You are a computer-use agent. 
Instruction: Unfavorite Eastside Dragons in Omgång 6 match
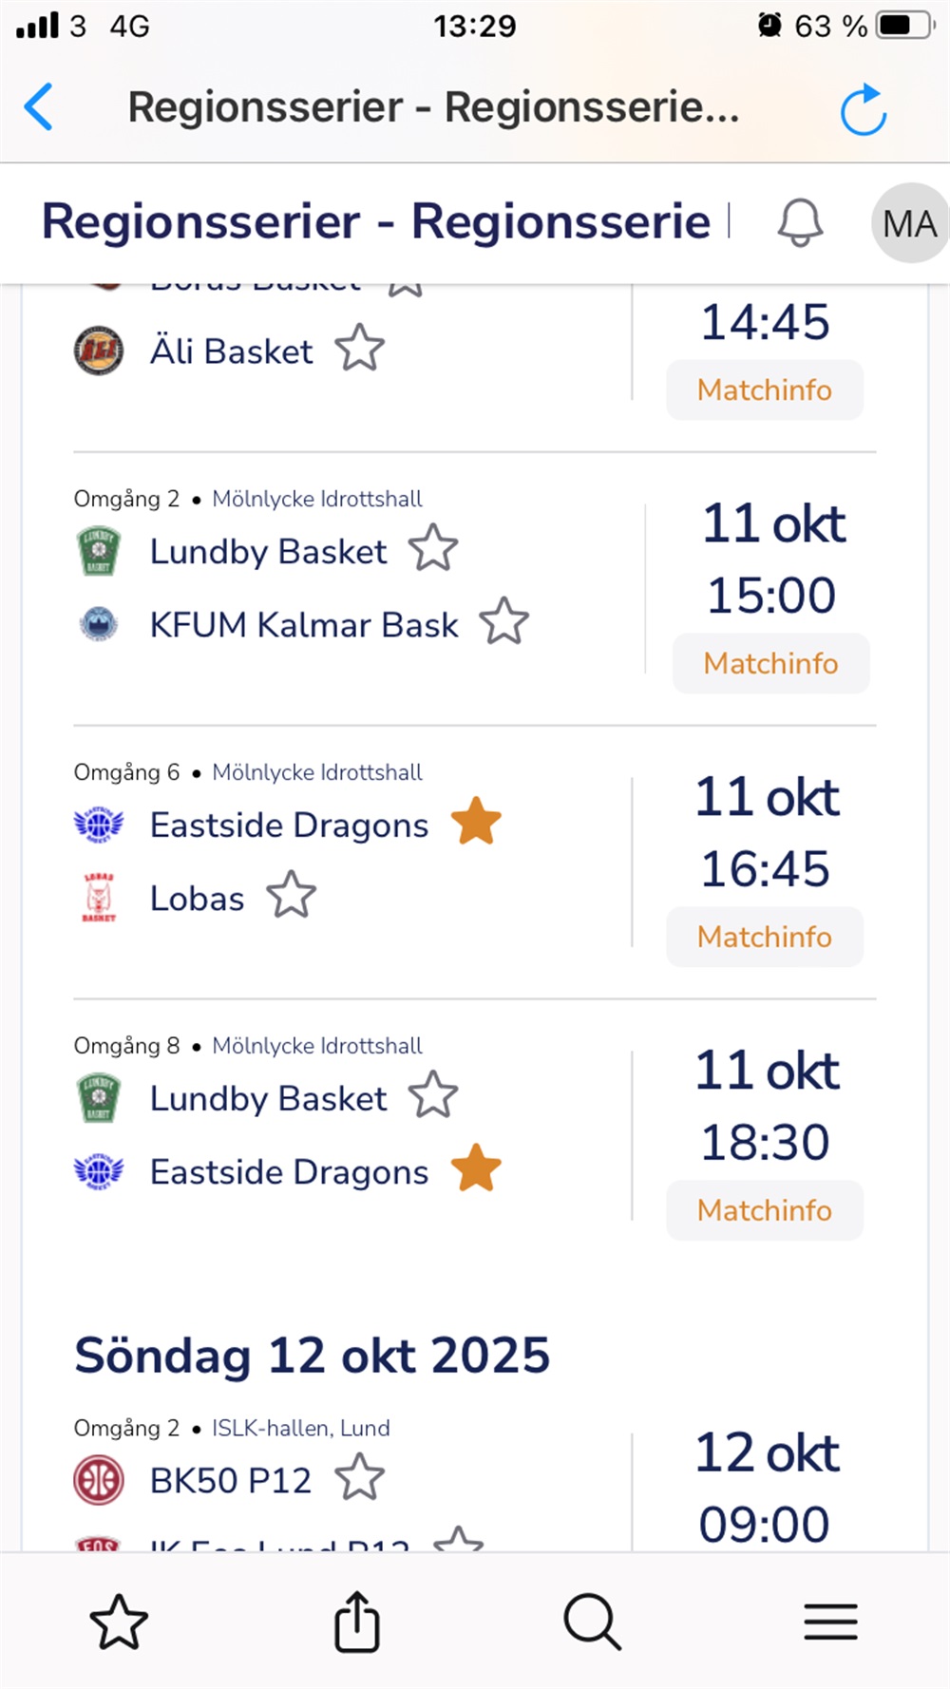476,822
